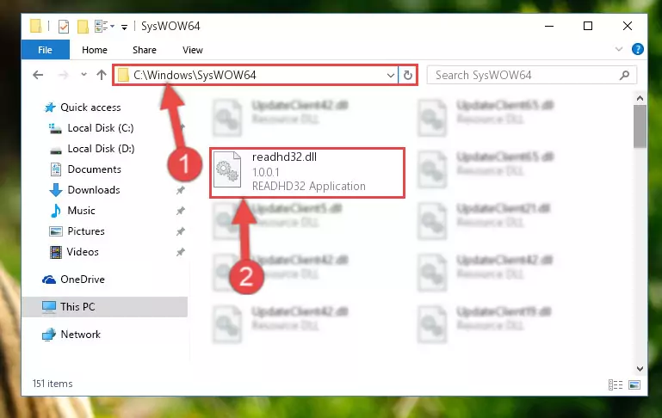Click the view layout icon in title bar
The image size is (662, 418).
pos(104,27)
